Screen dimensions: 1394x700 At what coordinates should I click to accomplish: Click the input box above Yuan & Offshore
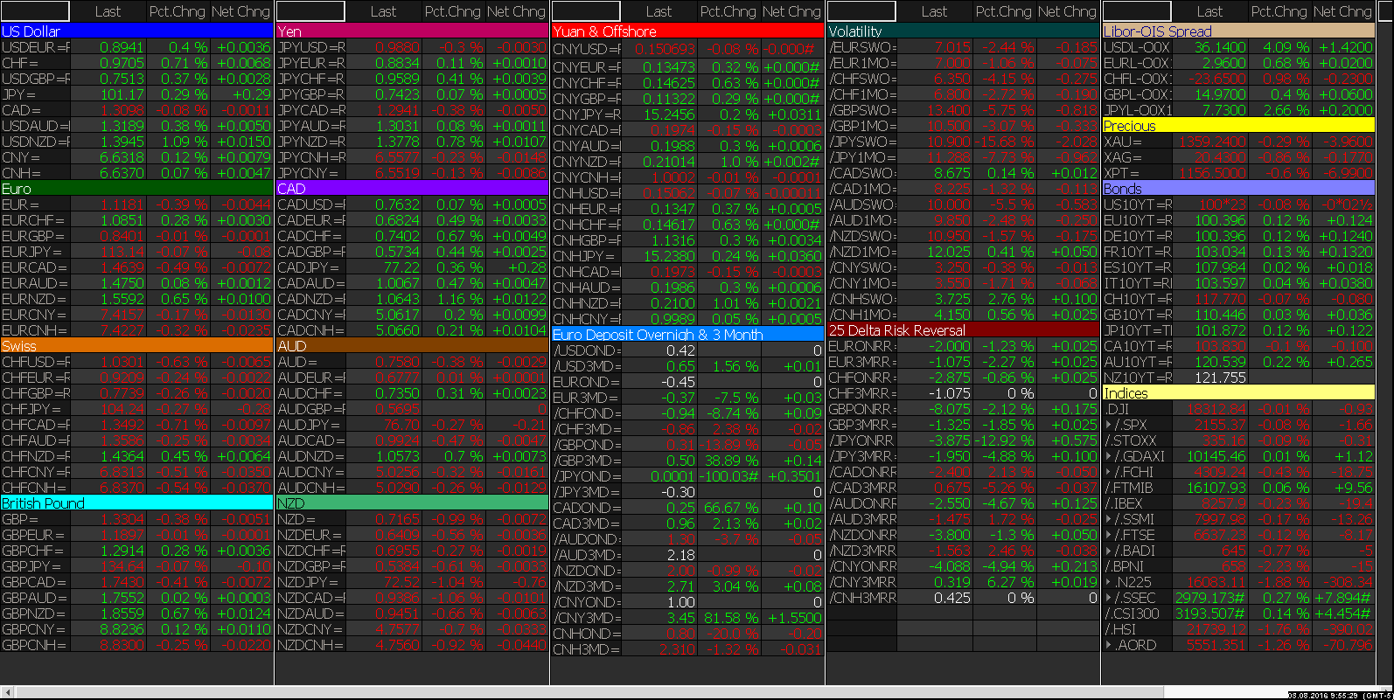[586, 11]
